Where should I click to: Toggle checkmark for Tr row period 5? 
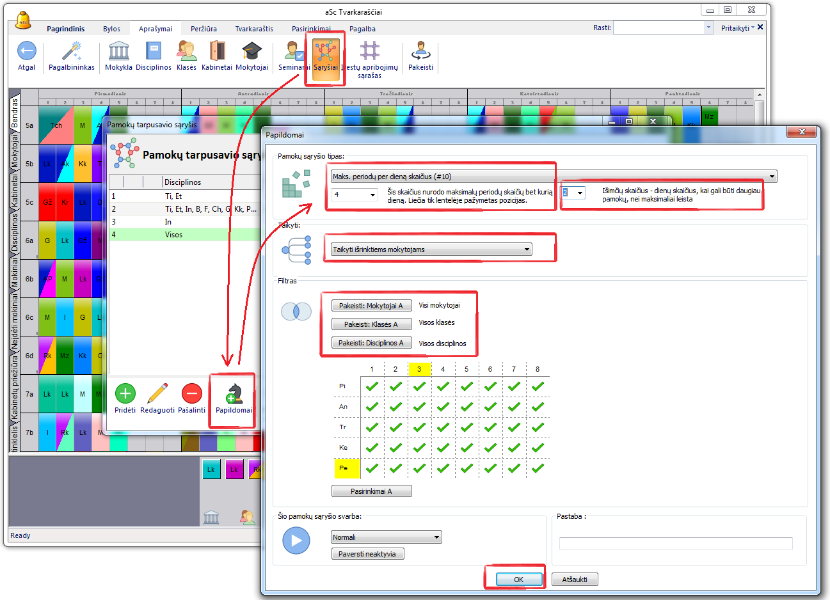click(x=467, y=427)
